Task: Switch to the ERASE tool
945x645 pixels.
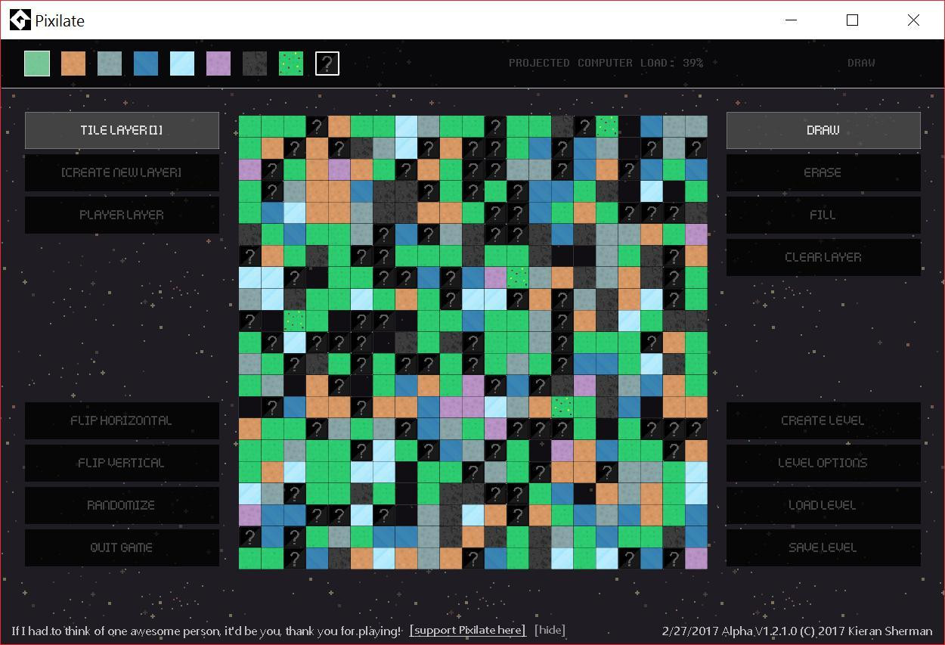Action: pos(823,172)
